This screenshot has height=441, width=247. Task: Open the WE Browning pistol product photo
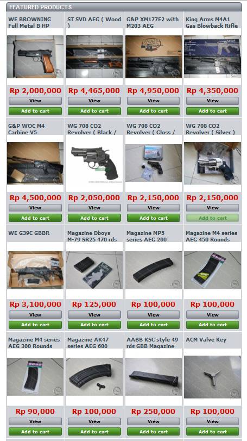point(35,57)
